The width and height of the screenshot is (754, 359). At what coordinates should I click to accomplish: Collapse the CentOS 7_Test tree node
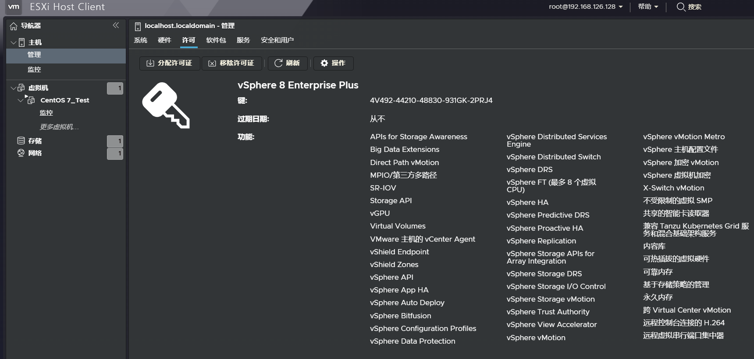point(20,100)
